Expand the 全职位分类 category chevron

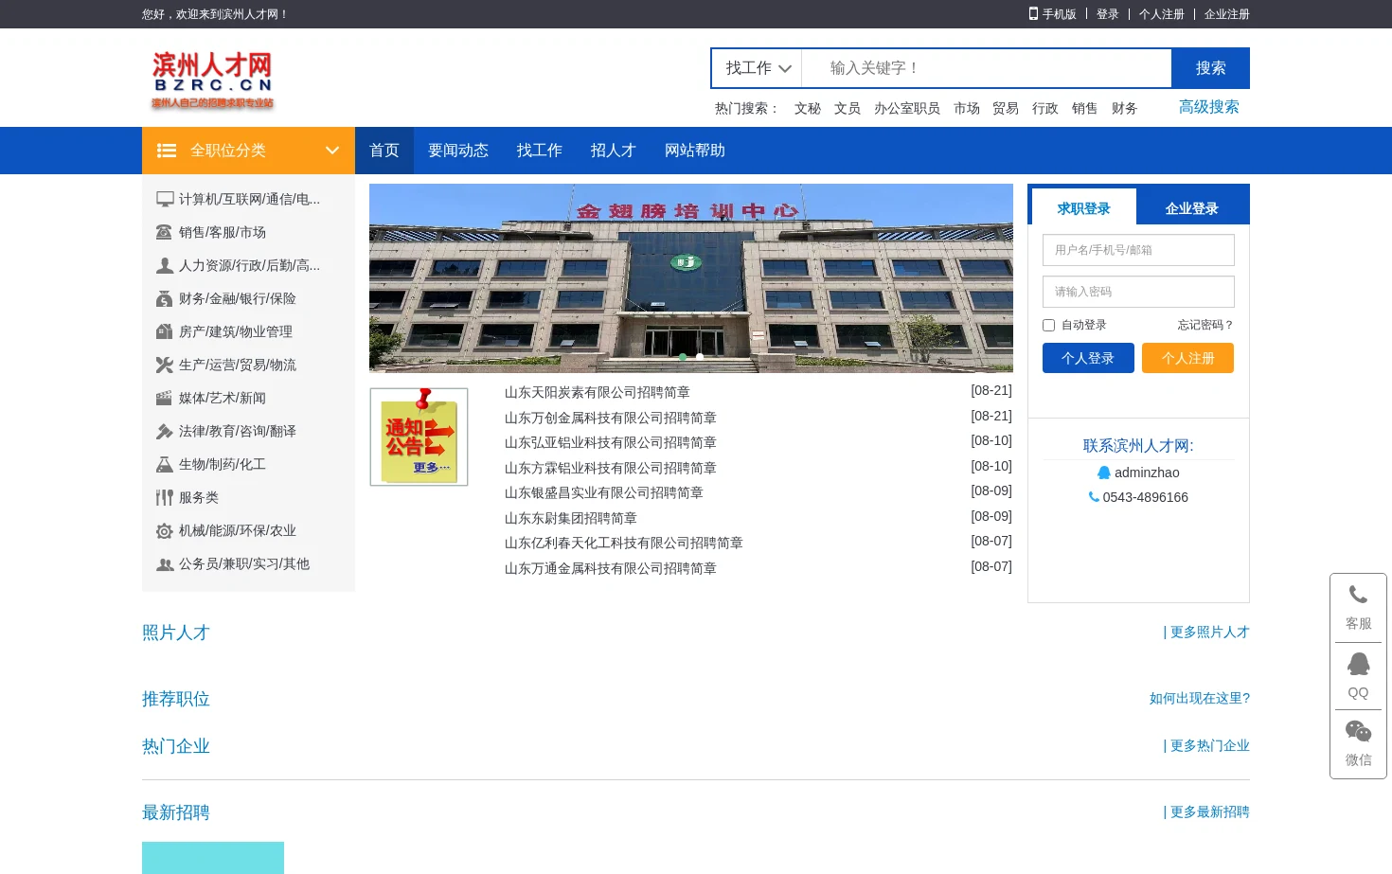[x=331, y=151]
